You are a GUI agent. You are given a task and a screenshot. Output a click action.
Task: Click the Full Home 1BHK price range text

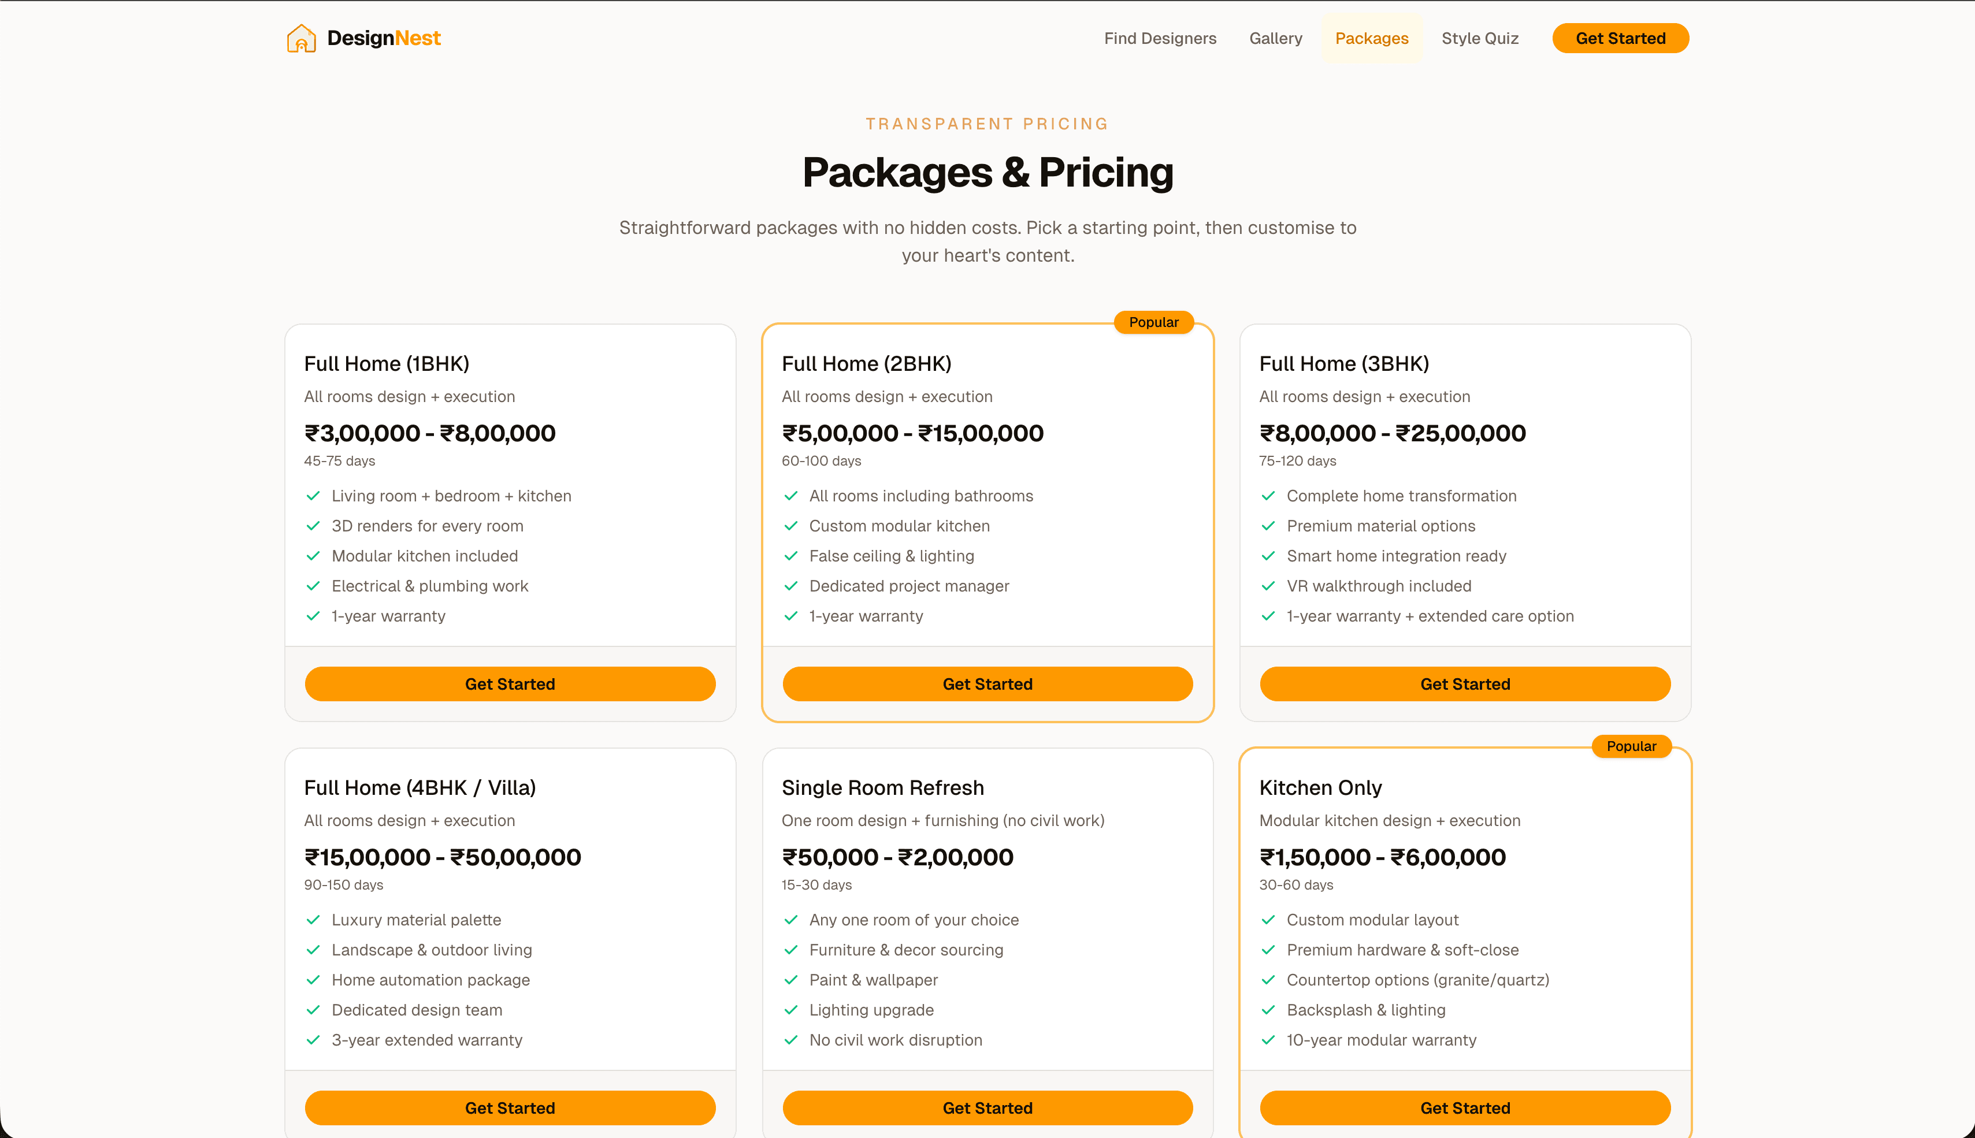click(430, 433)
